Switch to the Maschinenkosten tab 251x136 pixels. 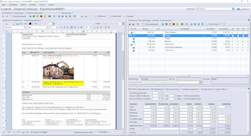point(172,89)
